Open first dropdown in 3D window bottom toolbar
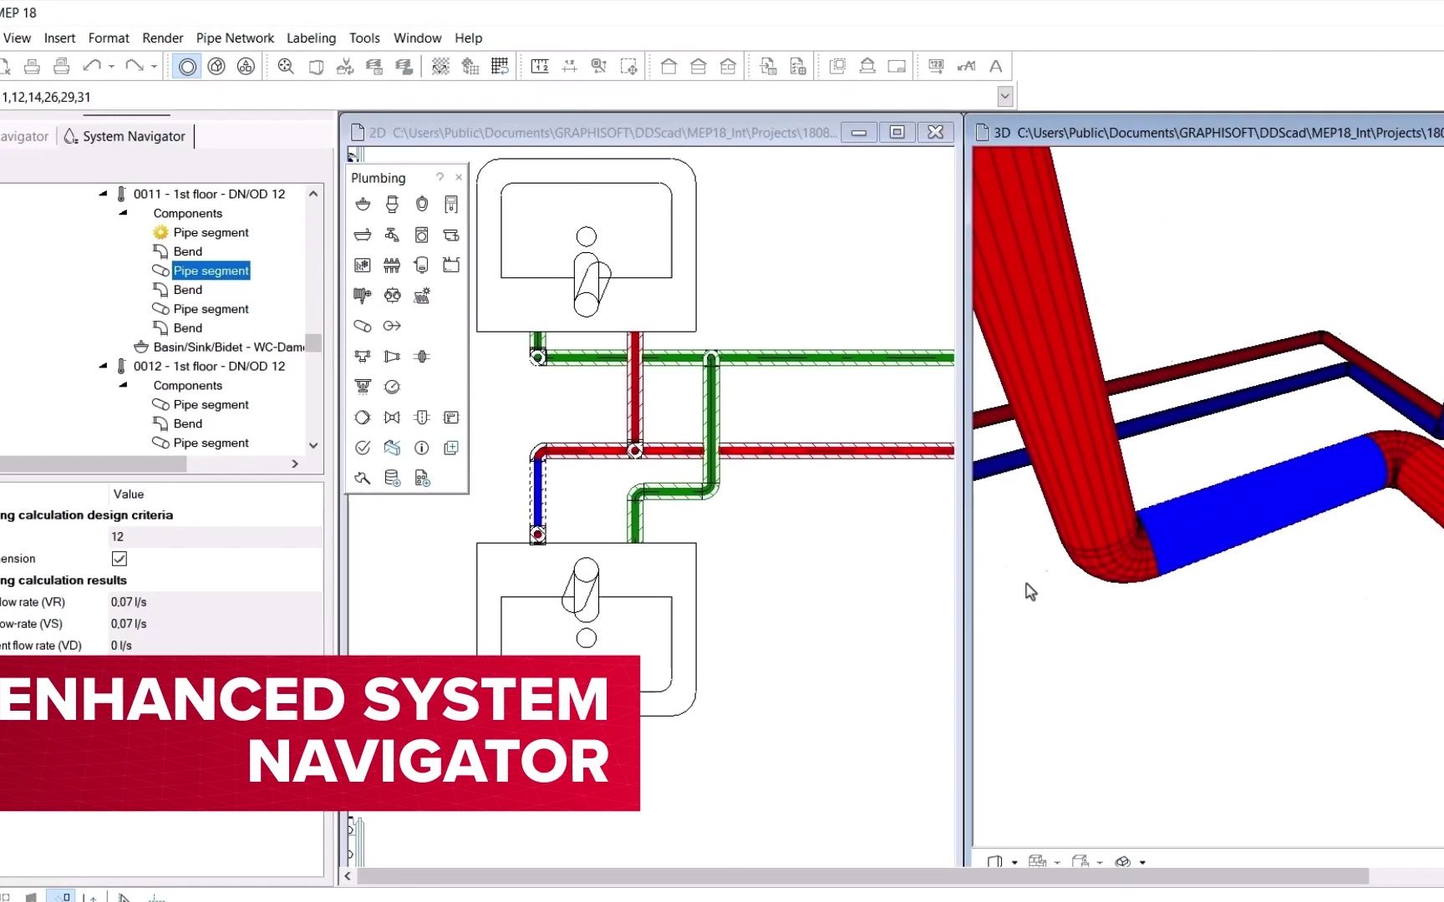 click(x=1014, y=862)
